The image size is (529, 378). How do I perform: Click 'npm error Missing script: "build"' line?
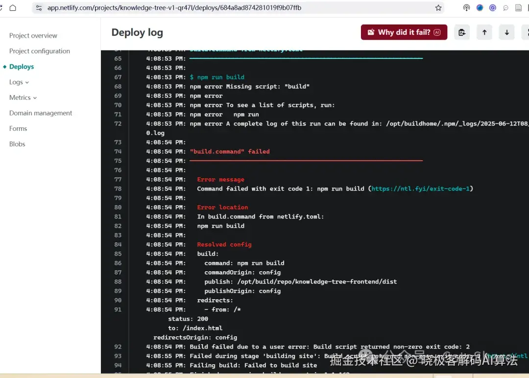pos(249,86)
